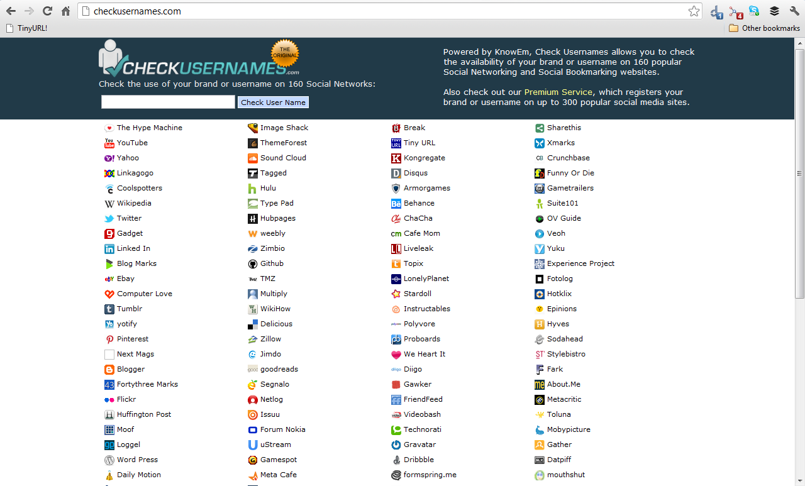The image size is (805, 486).
Task: Open the Meta Cafe link
Action: (279, 475)
